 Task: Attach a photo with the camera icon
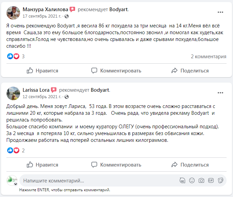tap(201, 180)
